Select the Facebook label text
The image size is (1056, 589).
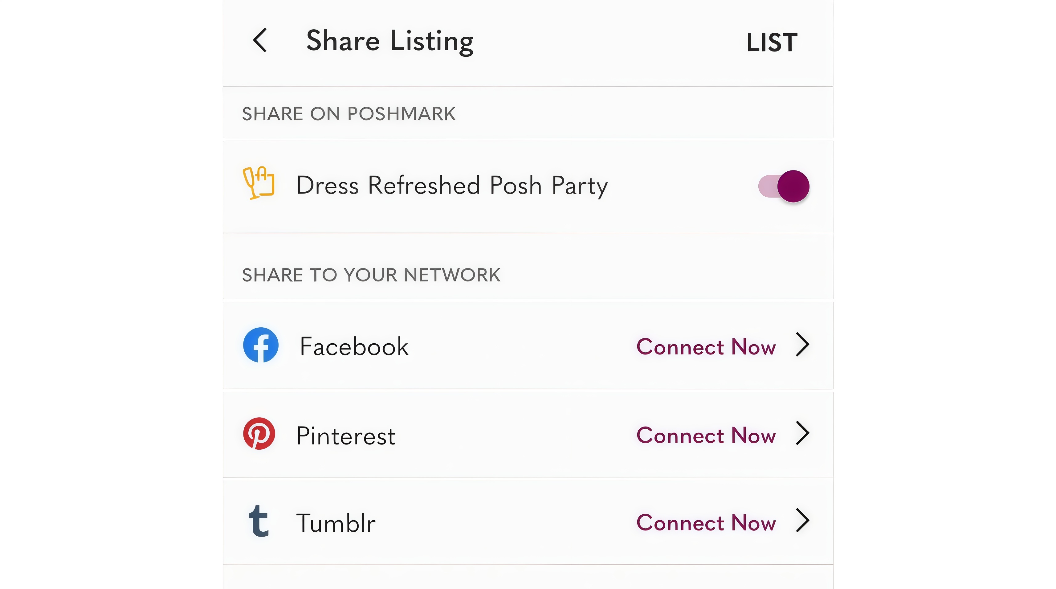click(x=354, y=347)
